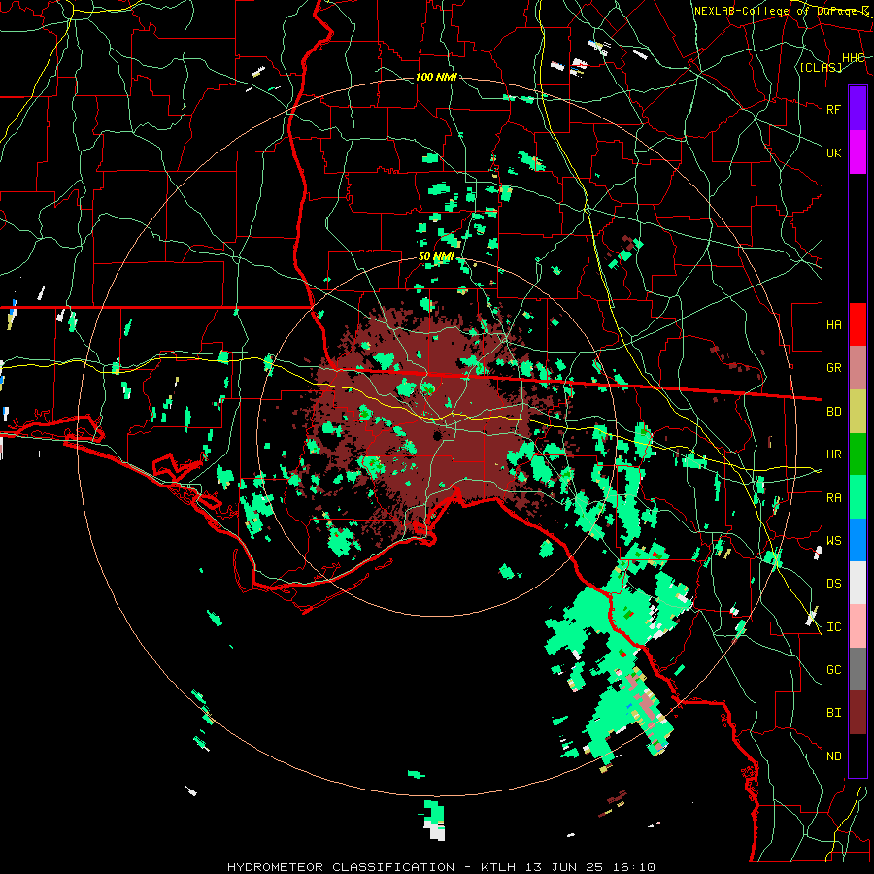Click the gray GC legend color swatch
874x874 pixels.
pos(857,669)
